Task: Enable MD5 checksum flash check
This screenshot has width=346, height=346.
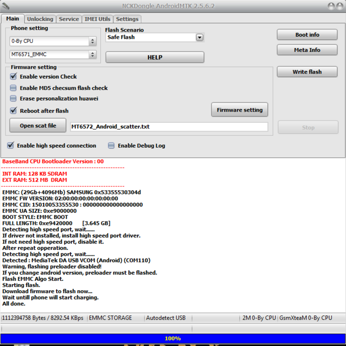Action: 13,88
